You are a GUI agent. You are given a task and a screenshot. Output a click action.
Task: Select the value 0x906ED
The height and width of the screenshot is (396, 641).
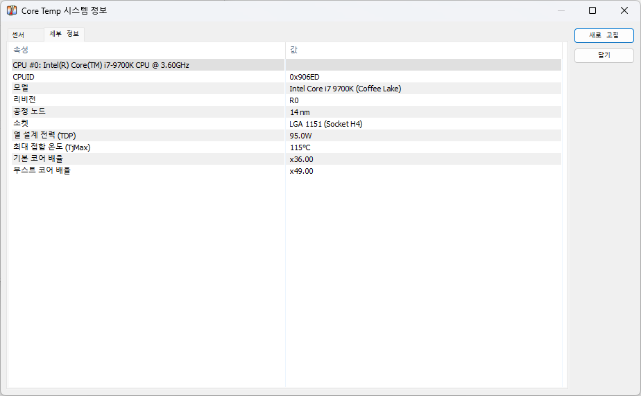pos(305,77)
